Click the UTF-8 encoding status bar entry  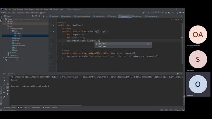tap(171, 110)
